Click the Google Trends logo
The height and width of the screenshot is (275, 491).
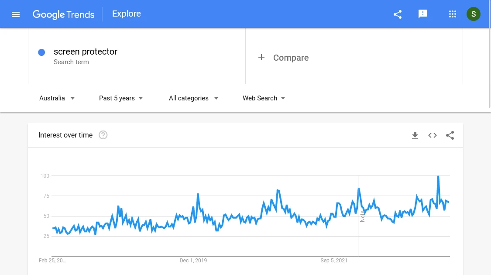(x=63, y=14)
